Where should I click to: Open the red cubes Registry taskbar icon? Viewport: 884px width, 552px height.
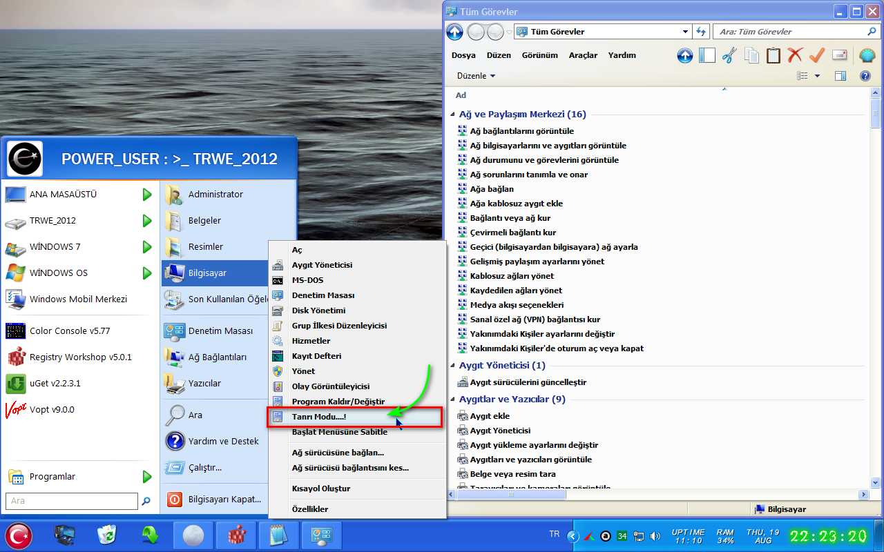click(237, 535)
